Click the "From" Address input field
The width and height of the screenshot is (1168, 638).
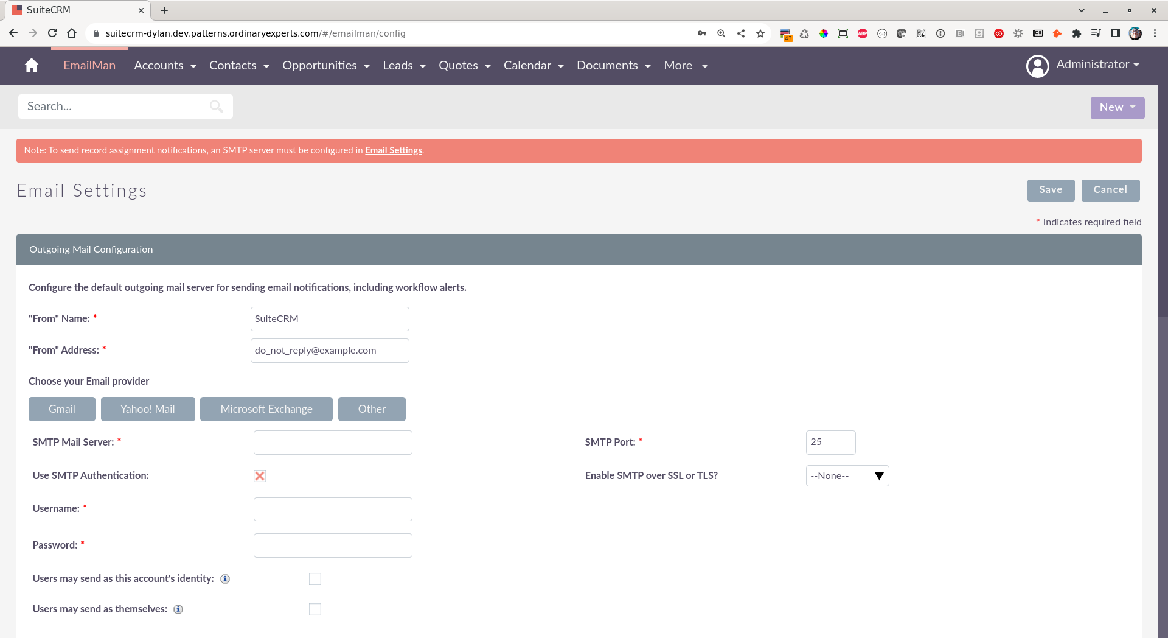pyautogui.click(x=330, y=351)
